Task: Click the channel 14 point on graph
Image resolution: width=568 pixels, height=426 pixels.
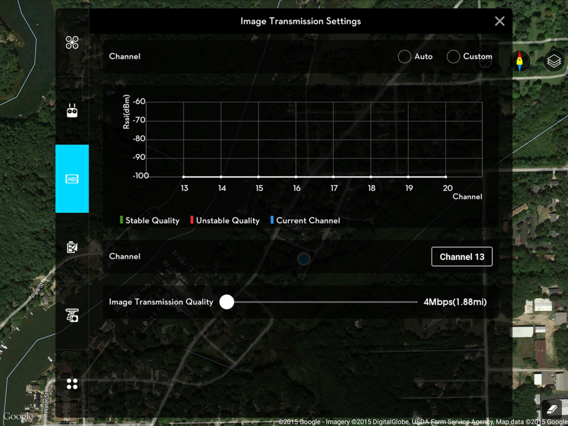Action: (x=221, y=177)
